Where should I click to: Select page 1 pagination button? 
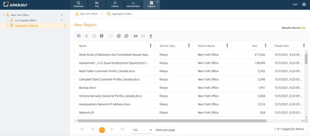tap(102, 130)
